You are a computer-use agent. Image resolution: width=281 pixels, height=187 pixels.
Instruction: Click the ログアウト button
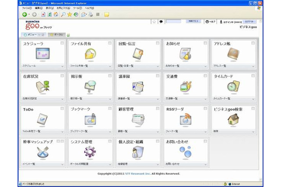[x=249, y=22]
